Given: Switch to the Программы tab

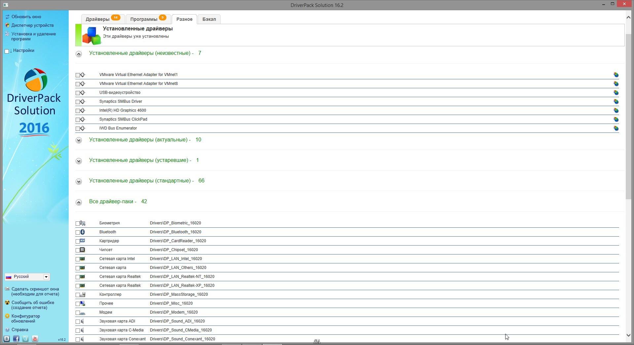Looking at the screenshot, I should (x=148, y=19).
